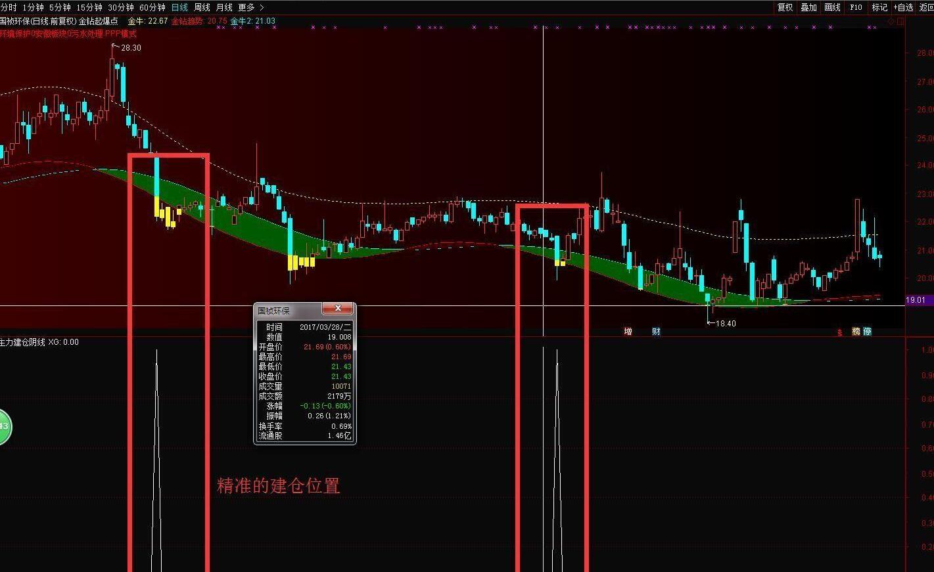Click the green circular badge at left edge
The height and width of the screenshot is (572, 934).
pyautogui.click(x=5, y=426)
